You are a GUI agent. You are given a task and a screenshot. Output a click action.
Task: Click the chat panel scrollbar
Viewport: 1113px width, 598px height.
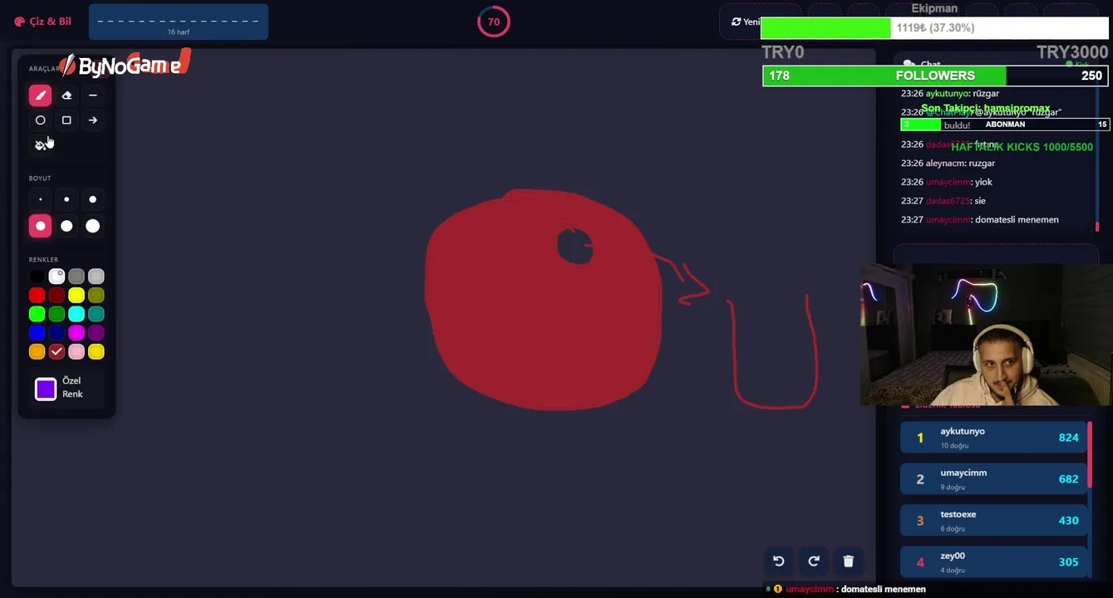[1097, 226]
